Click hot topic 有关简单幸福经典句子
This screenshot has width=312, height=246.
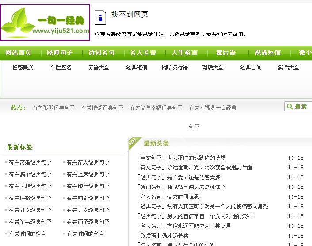click(x=156, y=108)
